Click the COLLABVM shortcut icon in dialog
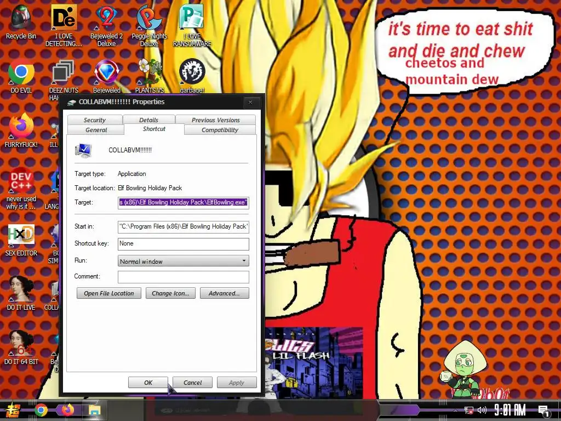The image size is (561, 421). [x=83, y=150]
